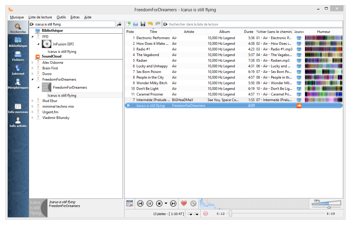Sort the playlist by the Artiste column

click(189, 32)
